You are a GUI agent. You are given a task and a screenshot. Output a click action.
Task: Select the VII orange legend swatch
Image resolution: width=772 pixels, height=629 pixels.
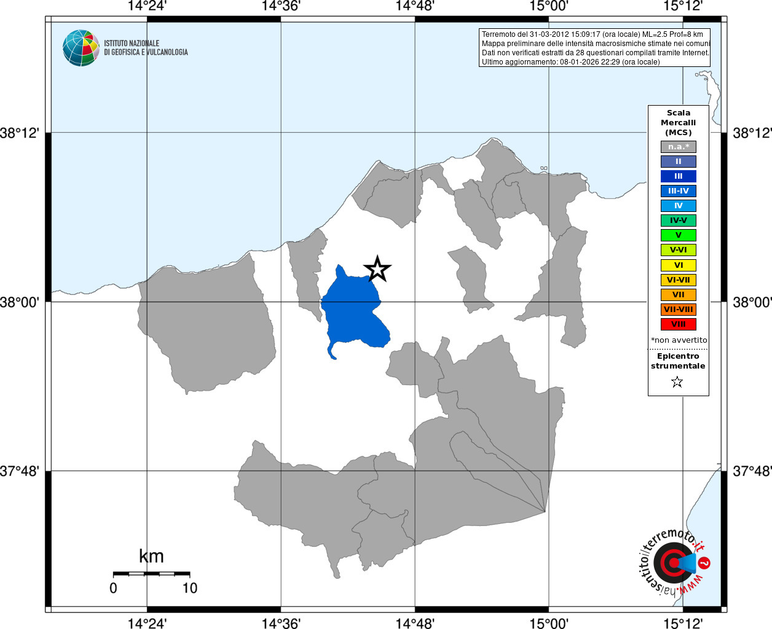coord(679,295)
